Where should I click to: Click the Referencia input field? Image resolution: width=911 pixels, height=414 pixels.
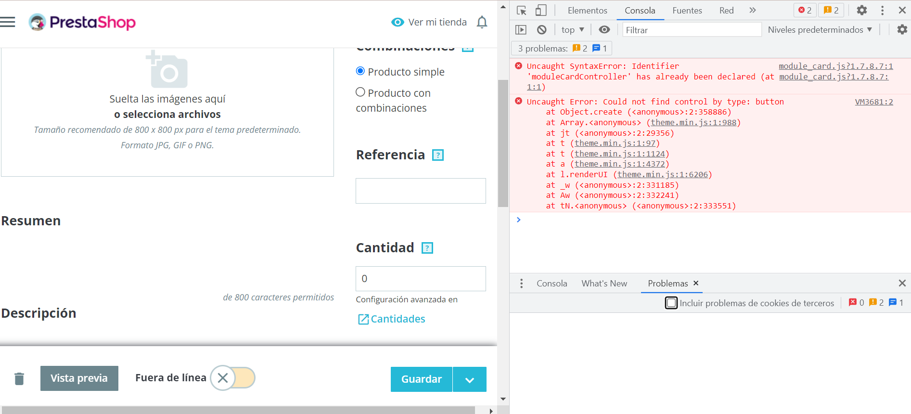point(421,191)
